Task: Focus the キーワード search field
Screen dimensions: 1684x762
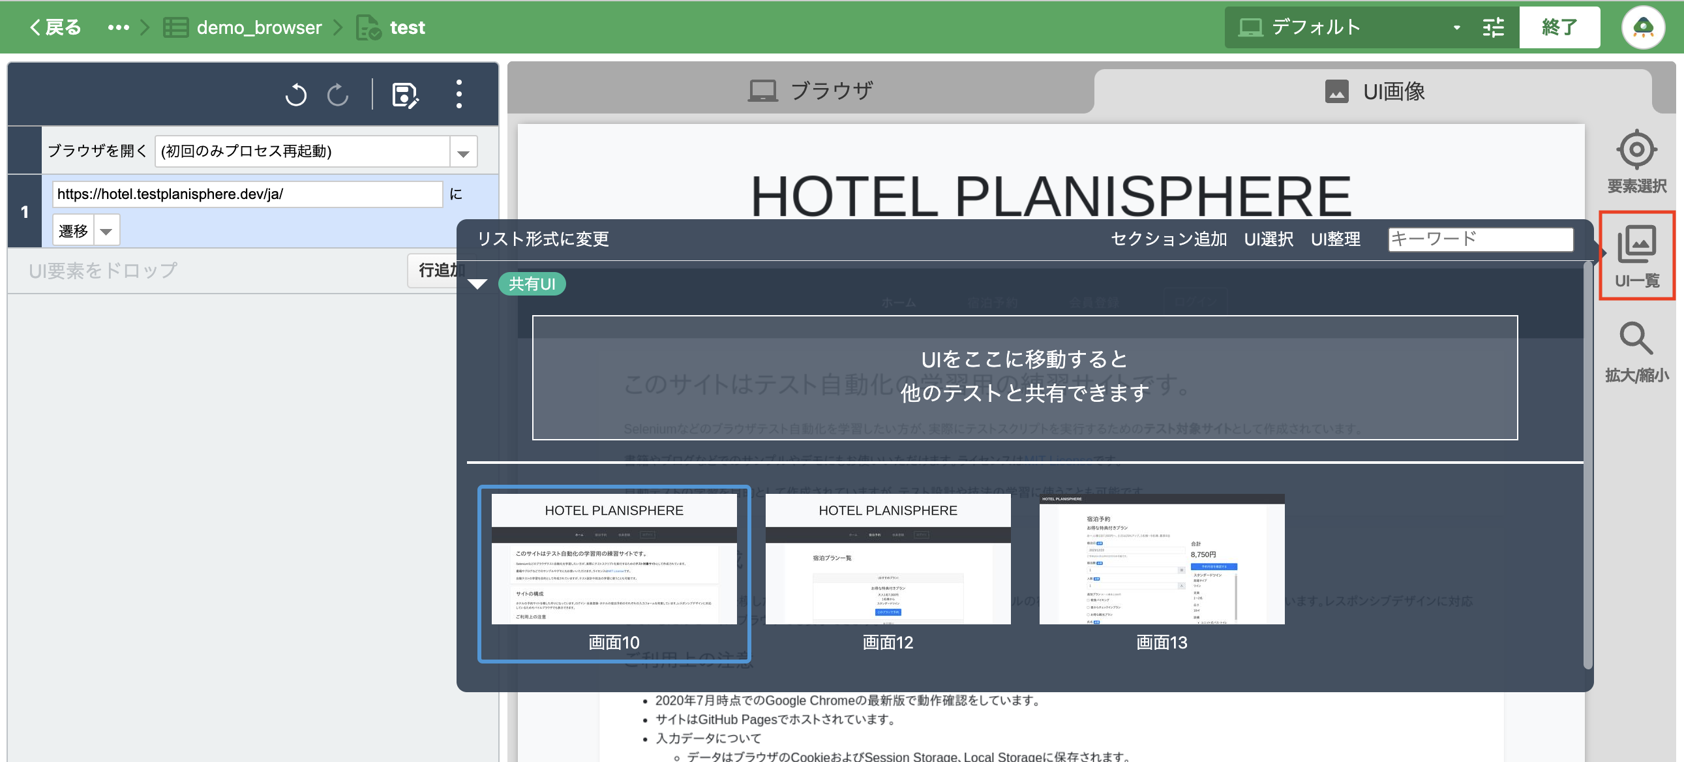Action: [x=1480, y=239]
